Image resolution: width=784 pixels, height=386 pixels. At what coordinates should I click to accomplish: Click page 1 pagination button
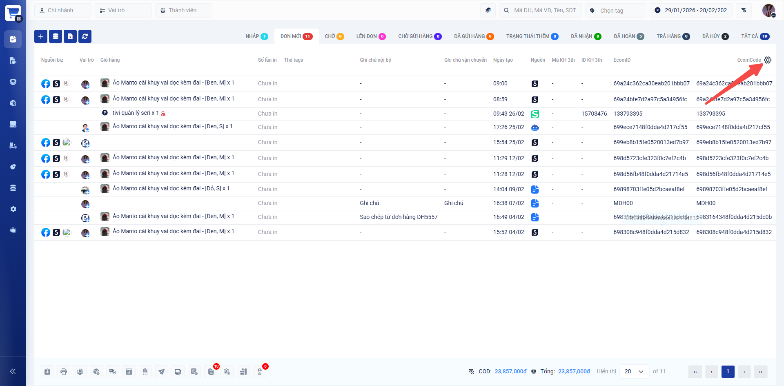pyautogui.click(x=728, y=371)
